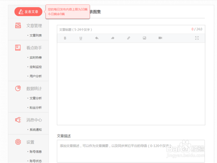Open 定制监控 in sidebar
This screenshot has height=163, width=217.
[36, 67]
